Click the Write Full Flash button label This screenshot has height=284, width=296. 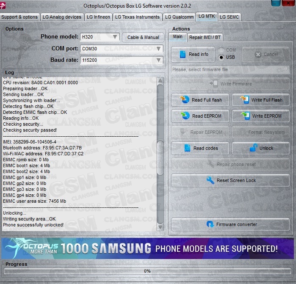[267, 100]
